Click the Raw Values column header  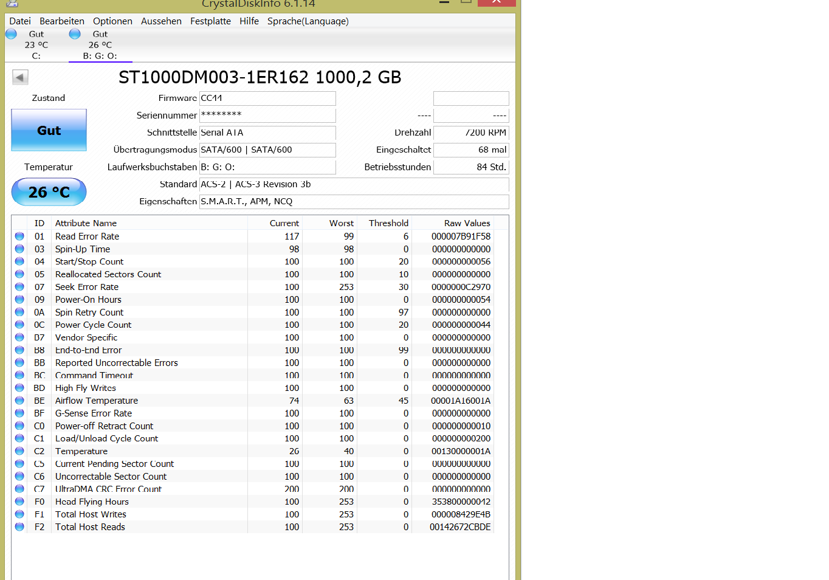467,223
